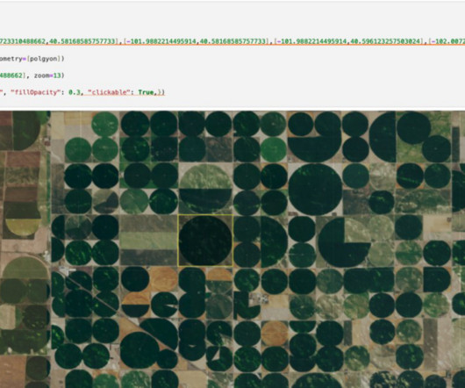Select the pac-man shaped dark field
This screenshot has width=465, height=388.
[x=344, y=242]
